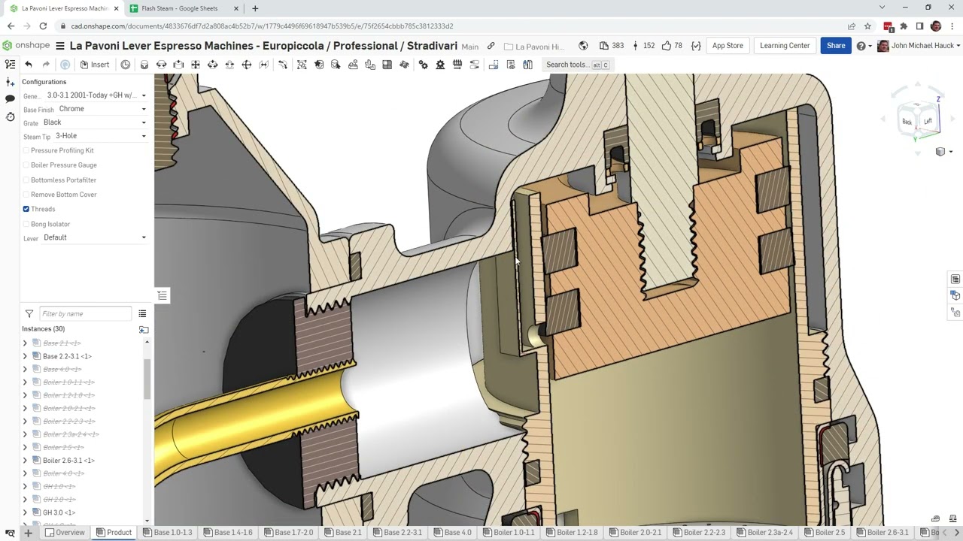Open the Lever Default dropdown

(94, 237)
